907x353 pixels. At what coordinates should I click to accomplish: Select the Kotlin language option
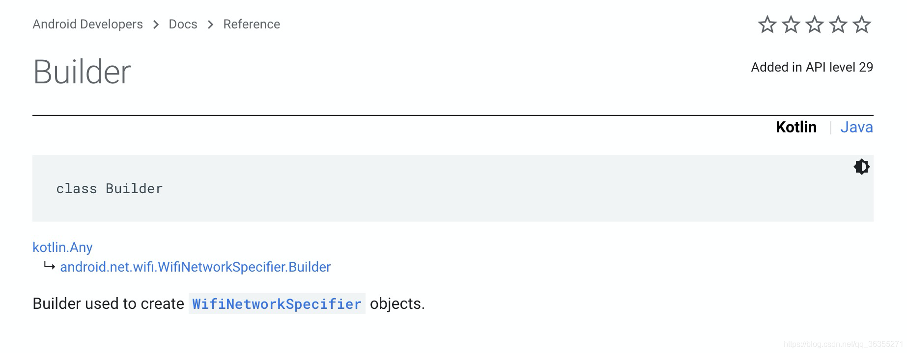796,127
